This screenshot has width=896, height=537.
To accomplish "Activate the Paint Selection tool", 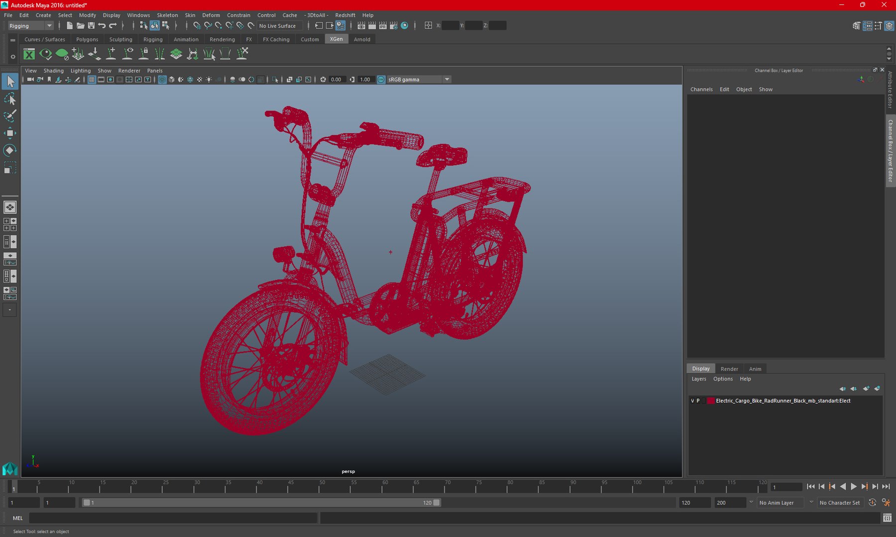I will 10,116.
